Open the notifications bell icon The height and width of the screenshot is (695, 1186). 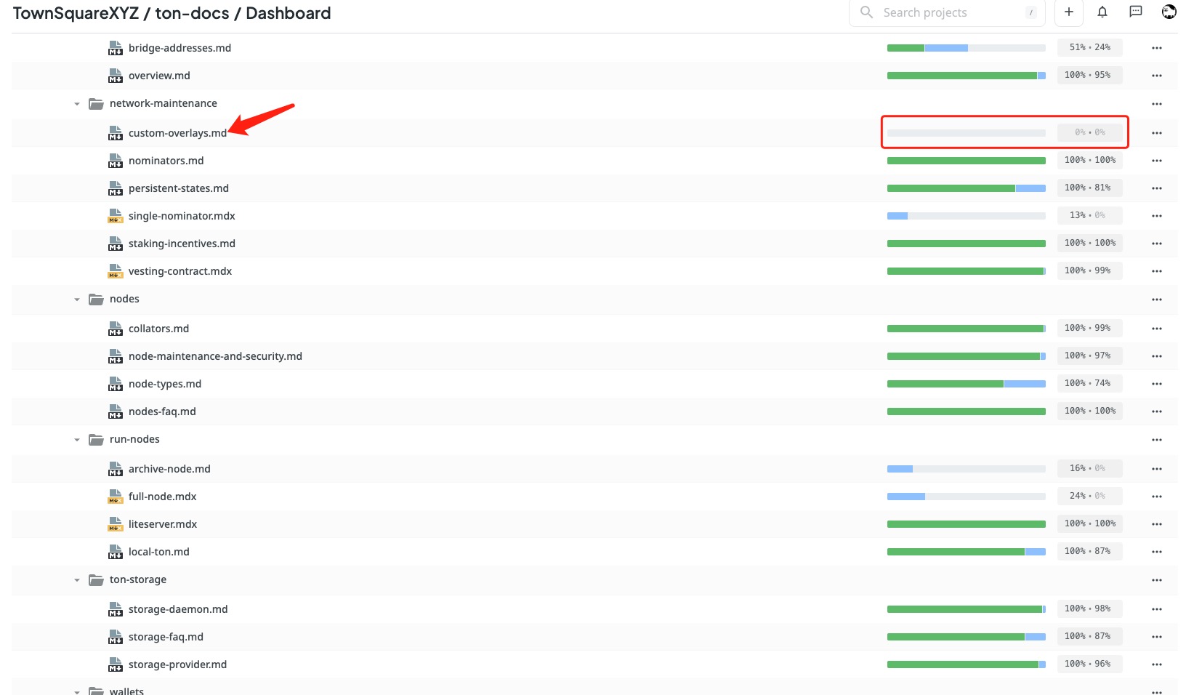pos(1102,12)
